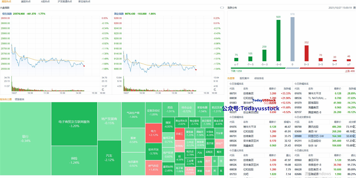Select the 兑吧 01753 row
This screenshot has height=178, width=356.
(260, 174)
